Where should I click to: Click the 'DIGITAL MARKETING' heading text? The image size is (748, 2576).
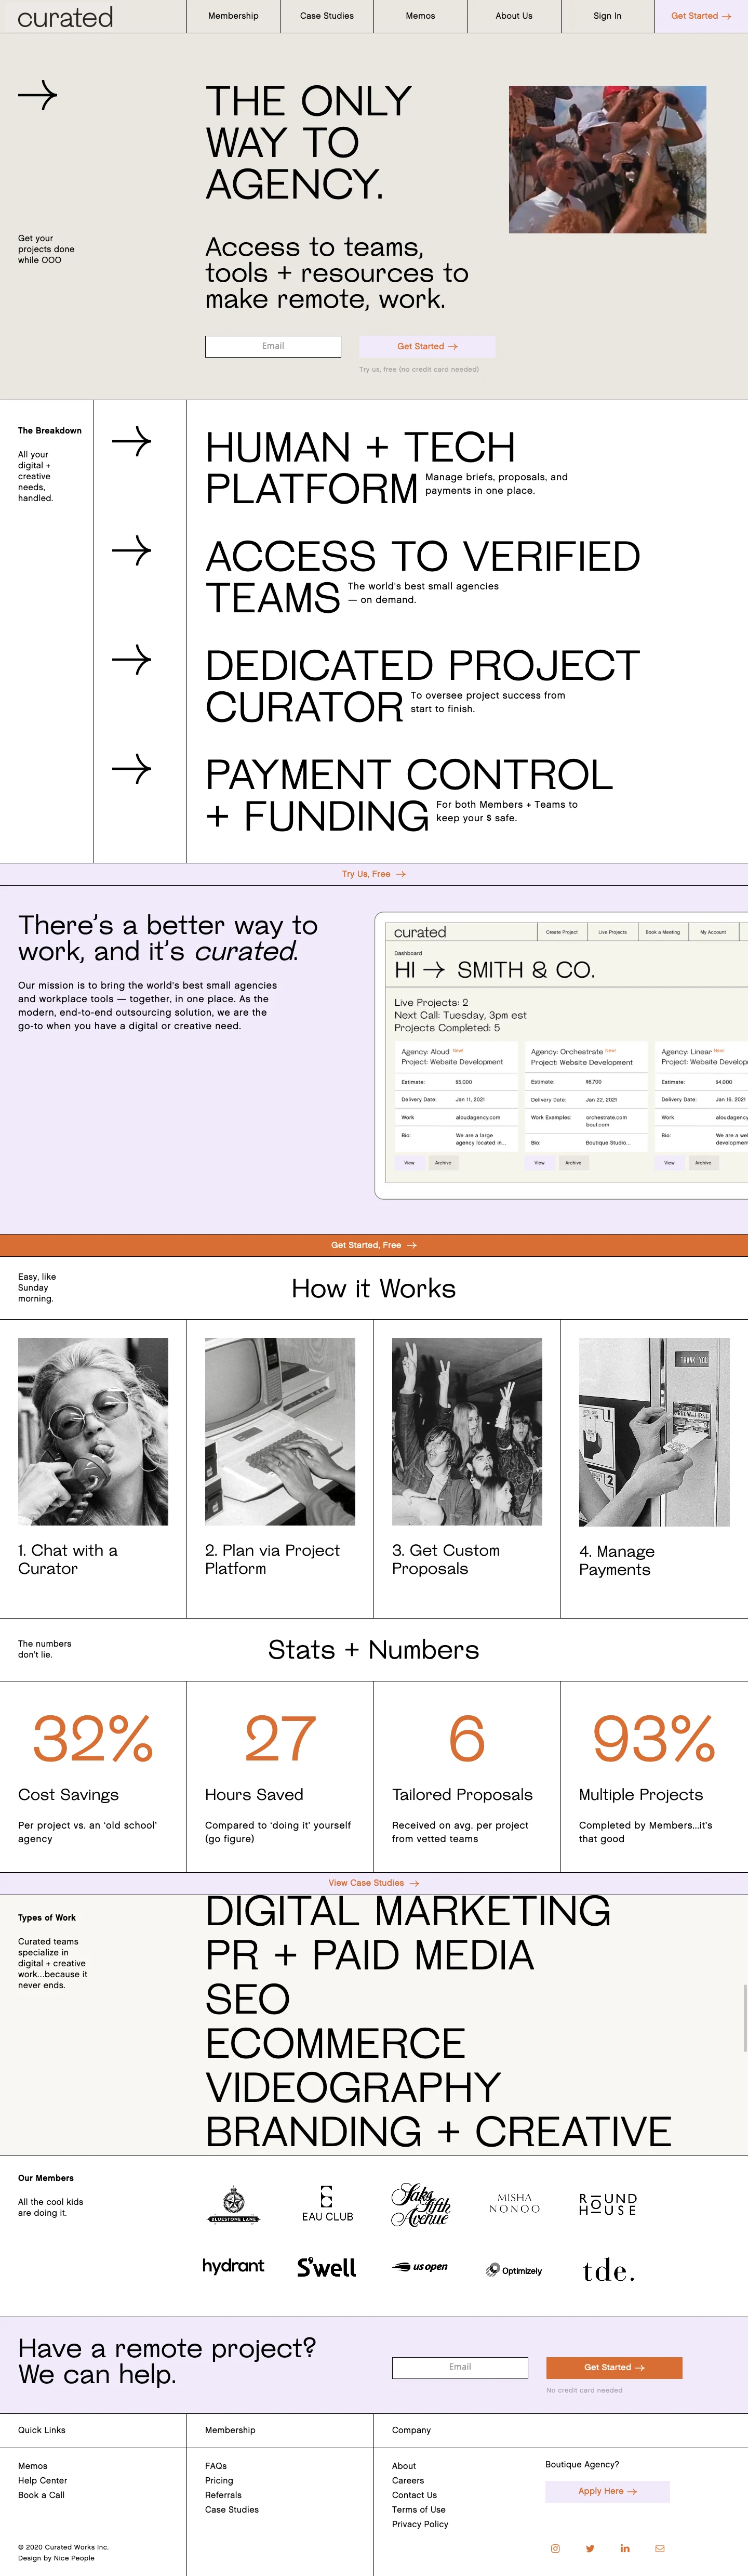tap(408, 1910)
